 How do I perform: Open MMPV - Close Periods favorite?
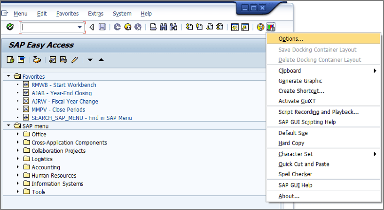click(58, 109)
